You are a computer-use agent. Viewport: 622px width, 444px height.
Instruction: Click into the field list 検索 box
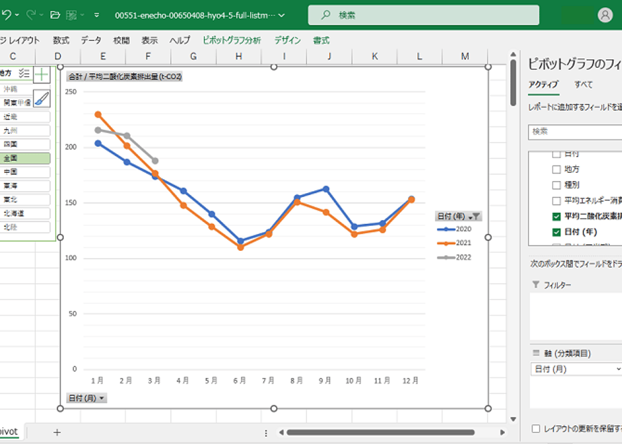[x=575, y=132]
